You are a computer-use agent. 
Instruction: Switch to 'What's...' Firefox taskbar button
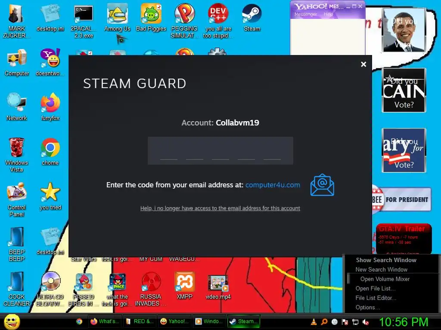click(105, 321)
